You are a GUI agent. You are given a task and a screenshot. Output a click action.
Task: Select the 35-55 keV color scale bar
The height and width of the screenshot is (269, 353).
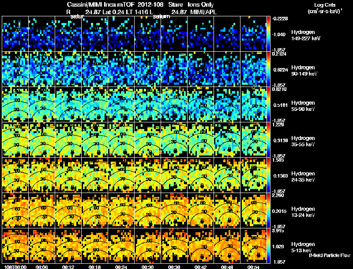click(268, 140)
